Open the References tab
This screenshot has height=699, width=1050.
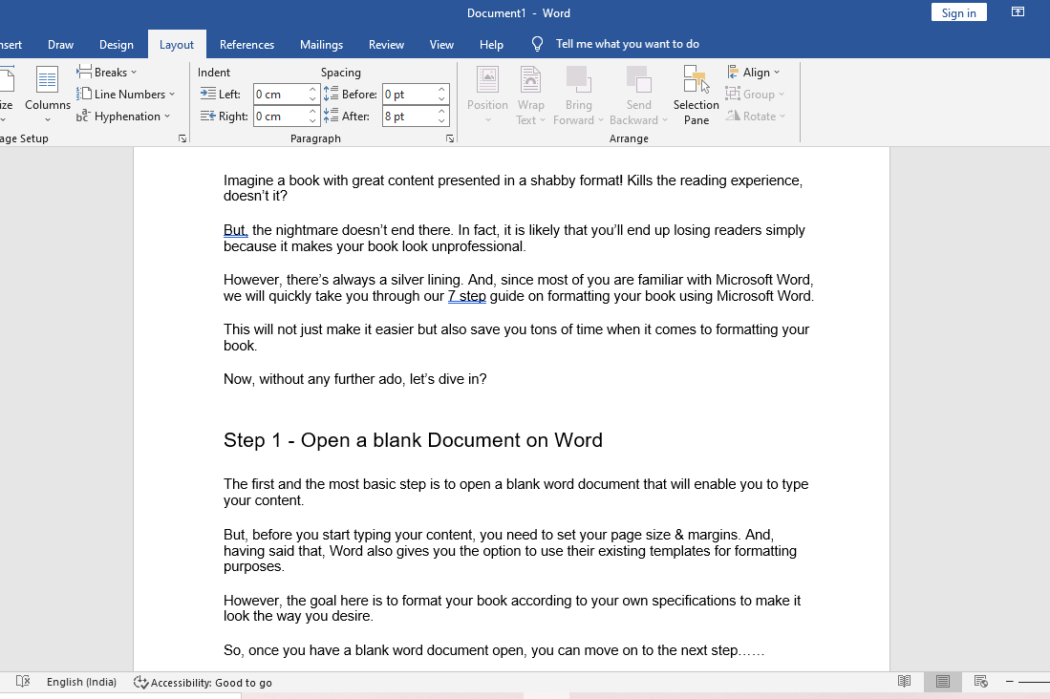pos(246,45)
